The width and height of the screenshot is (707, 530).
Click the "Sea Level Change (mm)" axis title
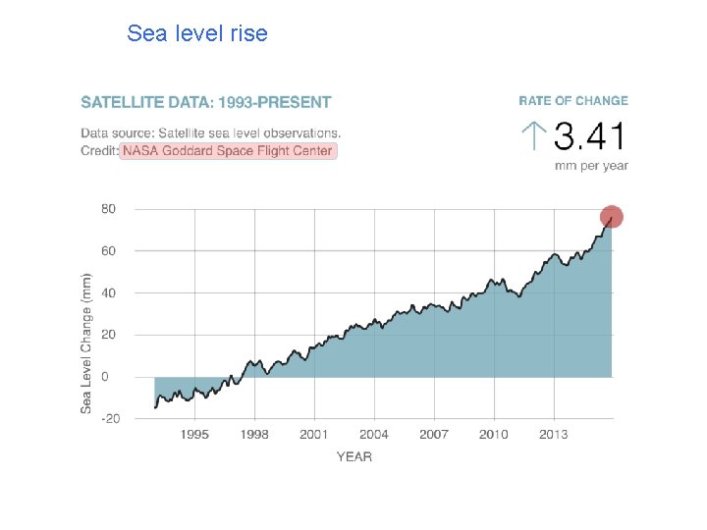tap(87, 343)
